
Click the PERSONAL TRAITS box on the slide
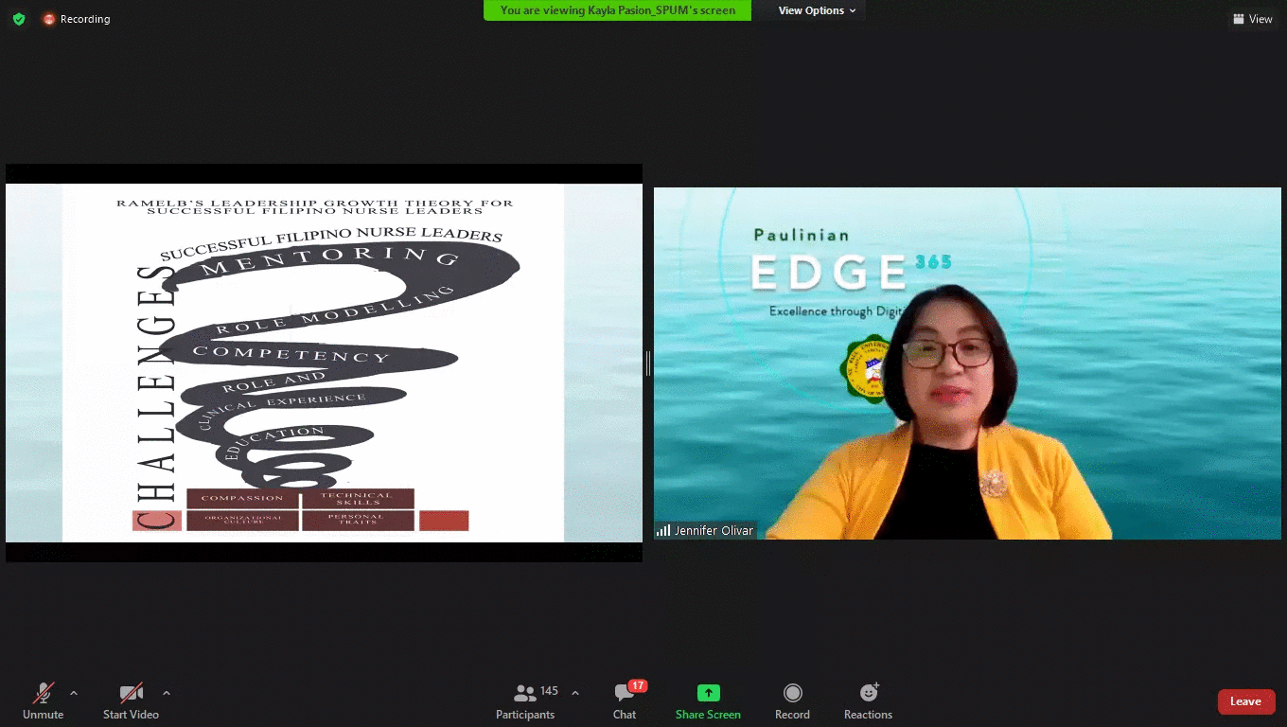tap(357, 520)
